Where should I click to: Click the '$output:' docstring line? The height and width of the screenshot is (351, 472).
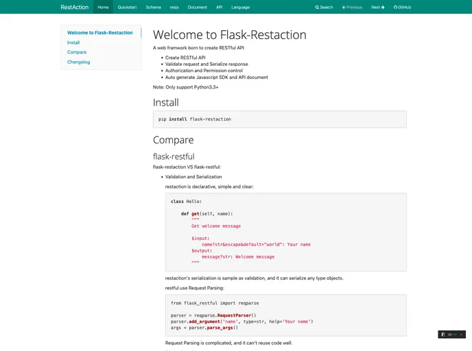coord(202,250)
